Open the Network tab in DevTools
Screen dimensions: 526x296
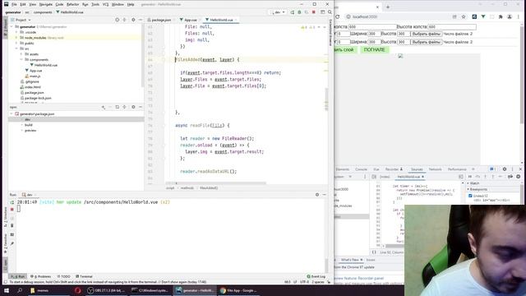pyautogui.click(x=435, y=169)
